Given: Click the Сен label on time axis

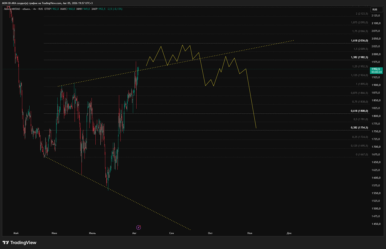Looking at the screenshot, I should click(172, 233).
